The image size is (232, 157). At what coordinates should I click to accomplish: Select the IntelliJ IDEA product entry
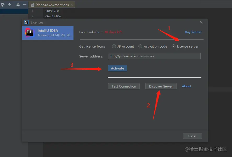tap(48, 33)
